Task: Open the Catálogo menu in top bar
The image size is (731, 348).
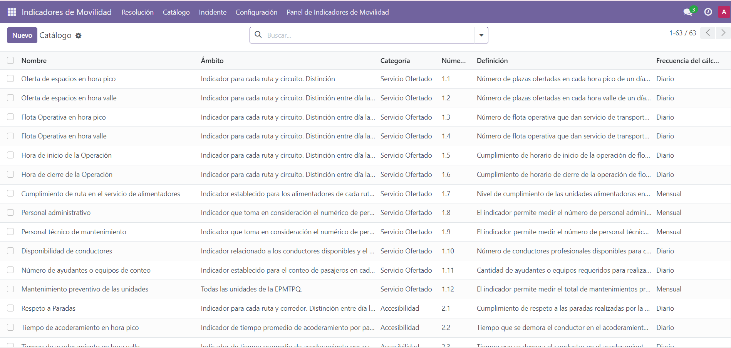Action: coord(176,12)
